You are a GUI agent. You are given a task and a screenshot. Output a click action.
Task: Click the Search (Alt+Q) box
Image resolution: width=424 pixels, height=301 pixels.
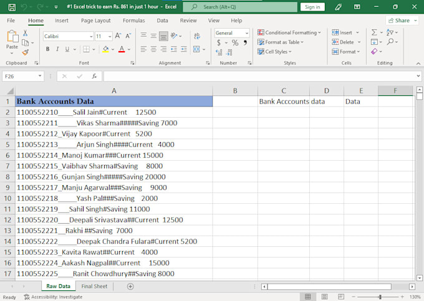tap(240, 7)
